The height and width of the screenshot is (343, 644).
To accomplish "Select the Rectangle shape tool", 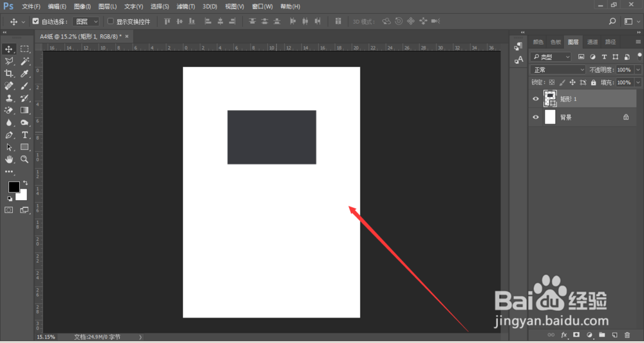I will point(24,147).
